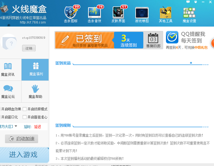Viewport: 214px width, 166px height.
Task: Click the username ztop1070390919
Action: point(34,38)
